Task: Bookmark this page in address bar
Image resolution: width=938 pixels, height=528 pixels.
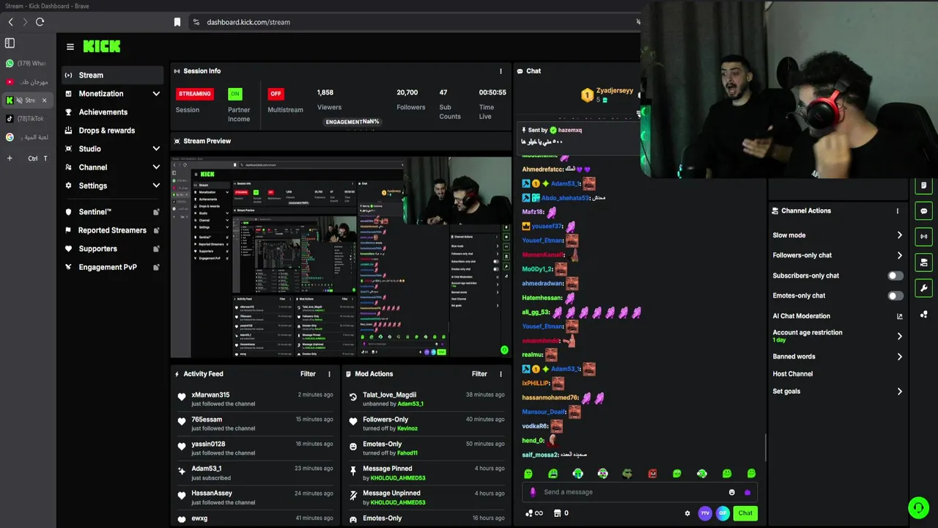Action: (x=177, y=22)
